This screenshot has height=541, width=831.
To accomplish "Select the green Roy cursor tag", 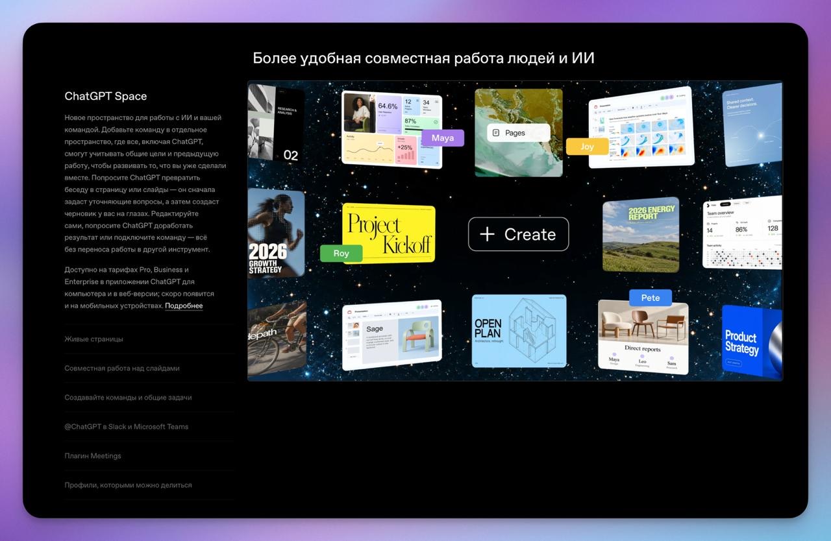I will coord(341,254).
